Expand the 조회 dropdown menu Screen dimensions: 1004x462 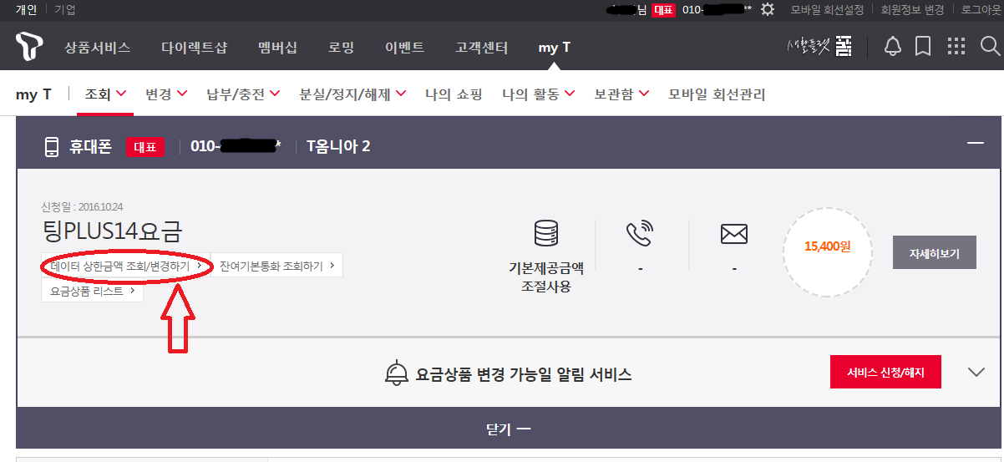click(x=105, y=94)
